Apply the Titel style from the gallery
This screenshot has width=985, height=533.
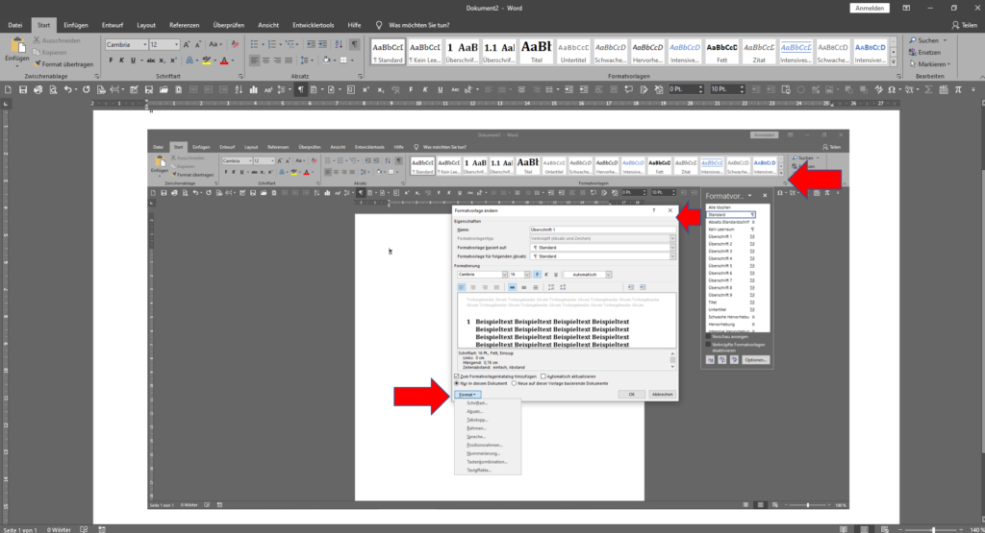pos(536,52)
